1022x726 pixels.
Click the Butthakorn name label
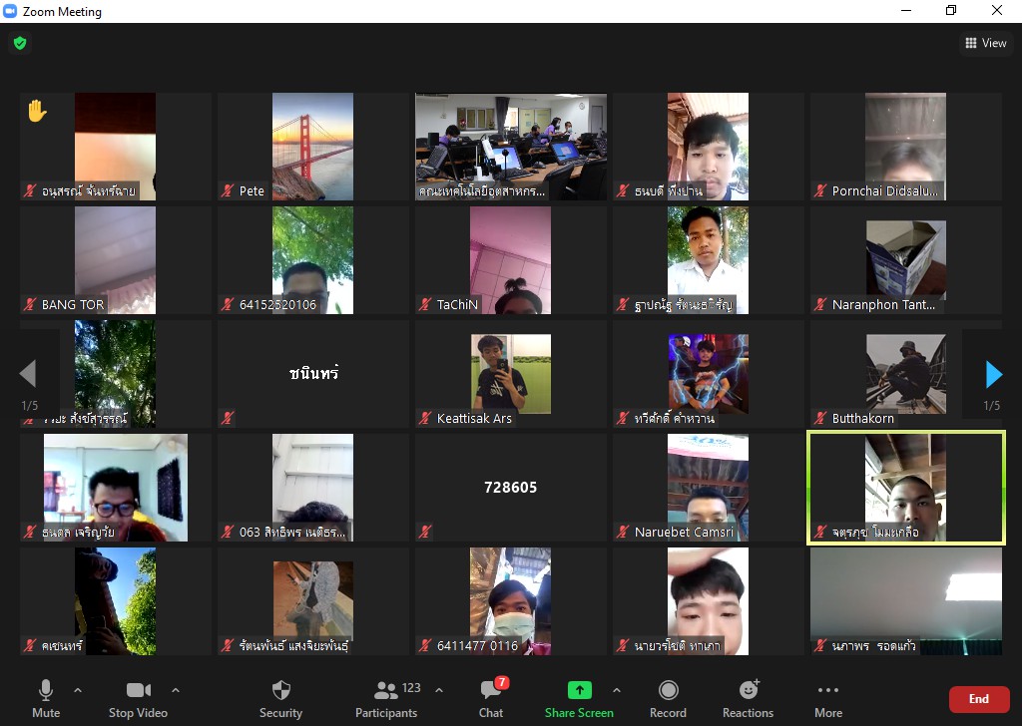[x=863, y=418]
